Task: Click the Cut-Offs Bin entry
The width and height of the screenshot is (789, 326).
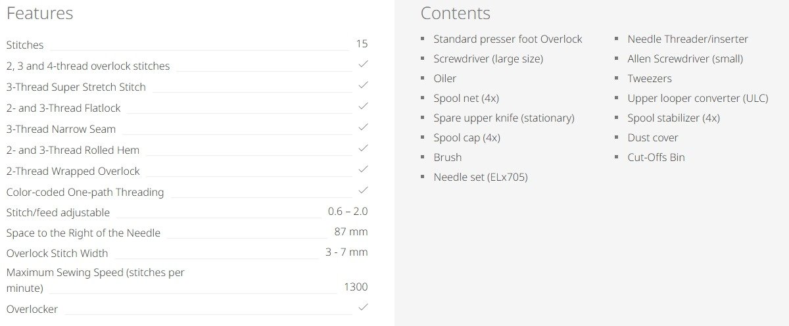Action: (x=656, y=158)
